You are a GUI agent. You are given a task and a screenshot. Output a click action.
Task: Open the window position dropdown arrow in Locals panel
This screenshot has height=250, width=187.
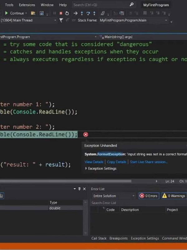coord(74,189)
